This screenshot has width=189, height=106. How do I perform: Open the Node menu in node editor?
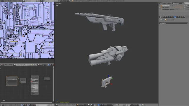(x=19, y=105)
